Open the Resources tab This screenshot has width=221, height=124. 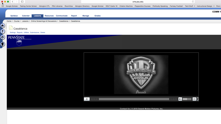(x=49, y=16)
